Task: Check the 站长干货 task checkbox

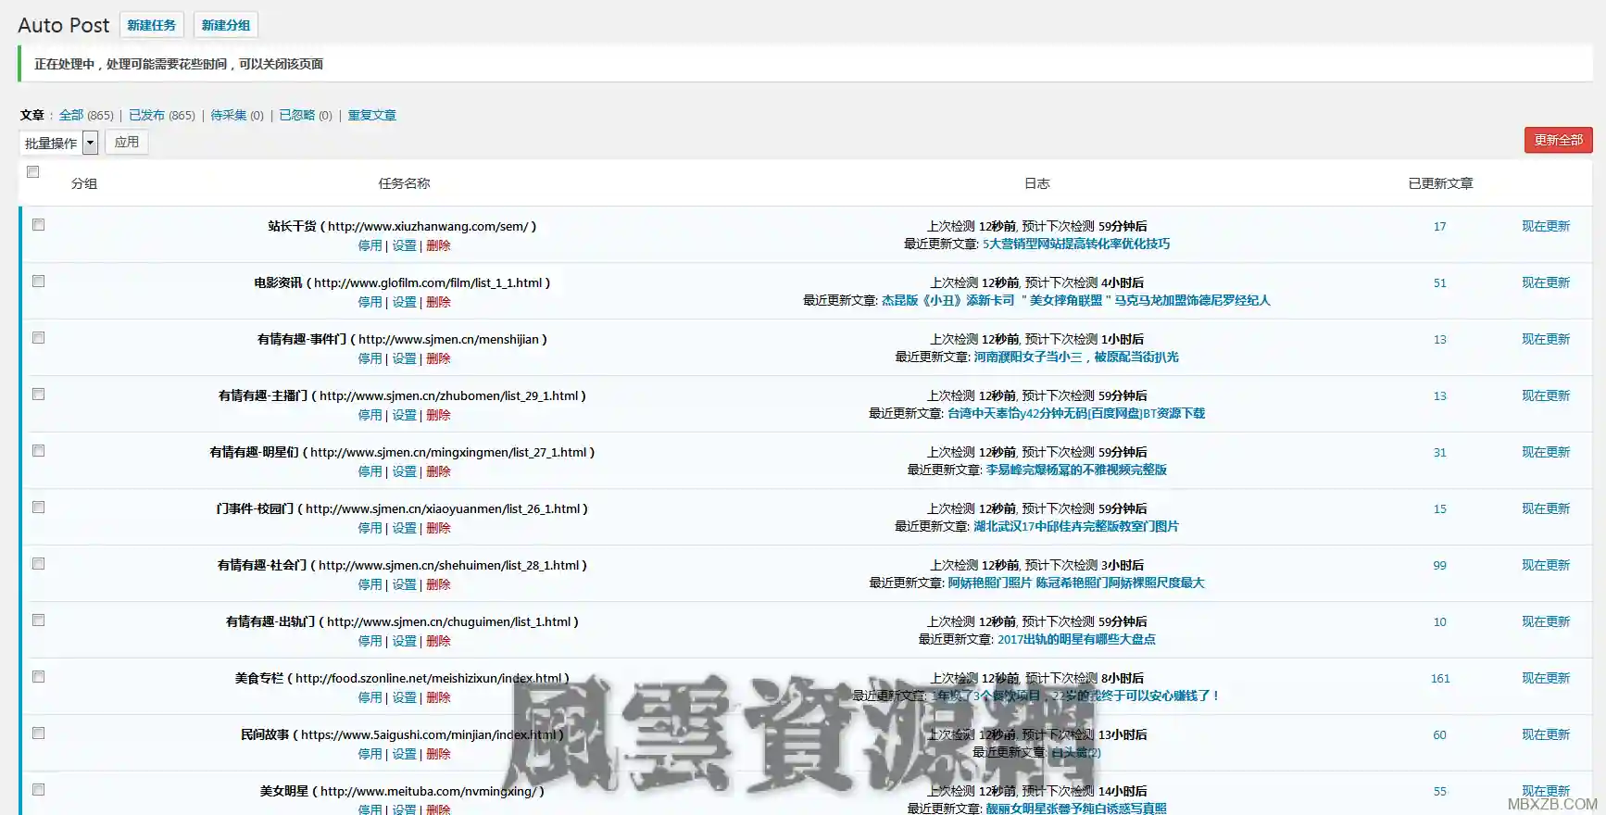Action: coord(39,224)
